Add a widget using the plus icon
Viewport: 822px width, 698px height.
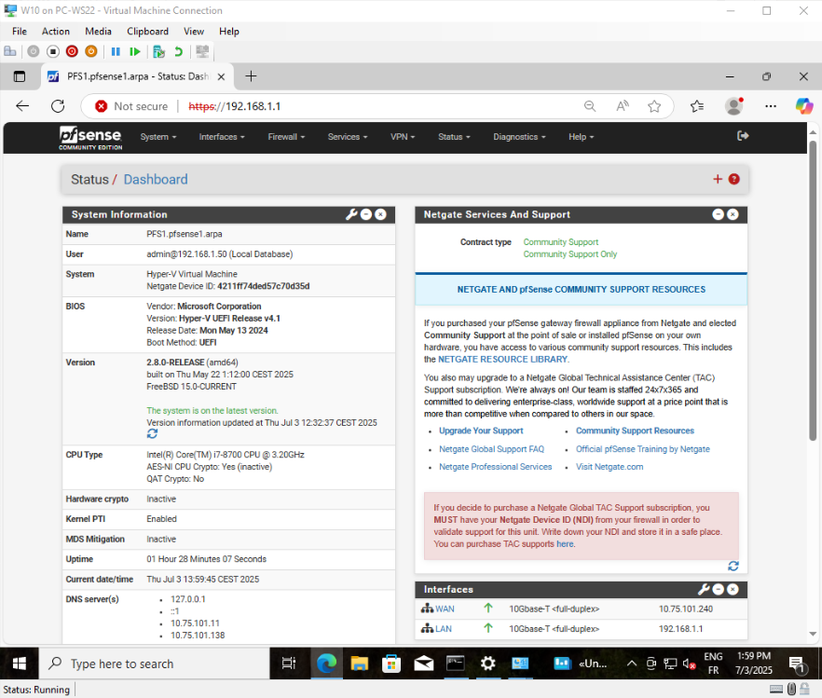(718, 179)
